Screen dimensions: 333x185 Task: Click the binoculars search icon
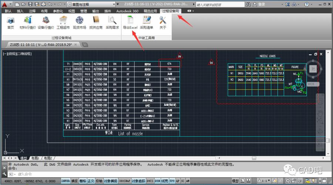click(x=248, y=4)
